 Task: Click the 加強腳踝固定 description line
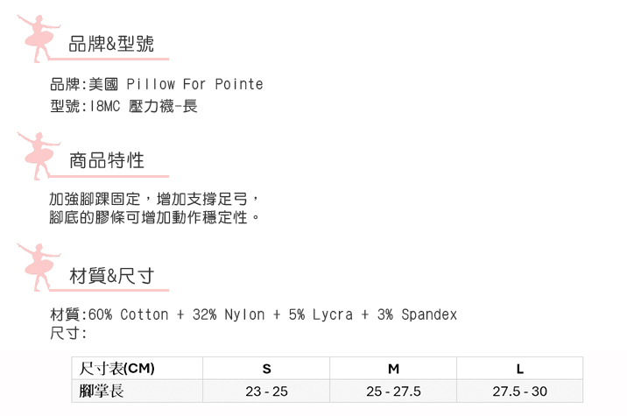pyautogui.click(x=155, y=198)
